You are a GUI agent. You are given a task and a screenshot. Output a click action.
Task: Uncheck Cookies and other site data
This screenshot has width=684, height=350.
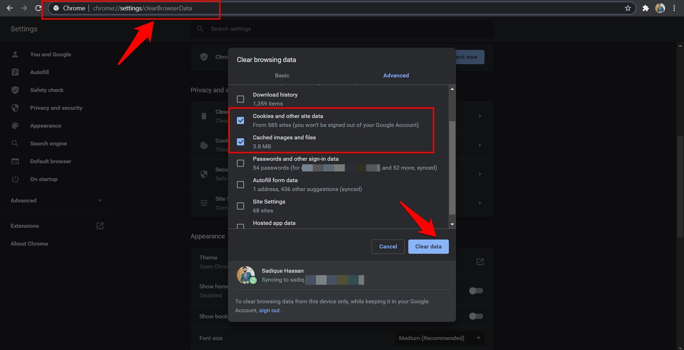[x=240, y=120]
